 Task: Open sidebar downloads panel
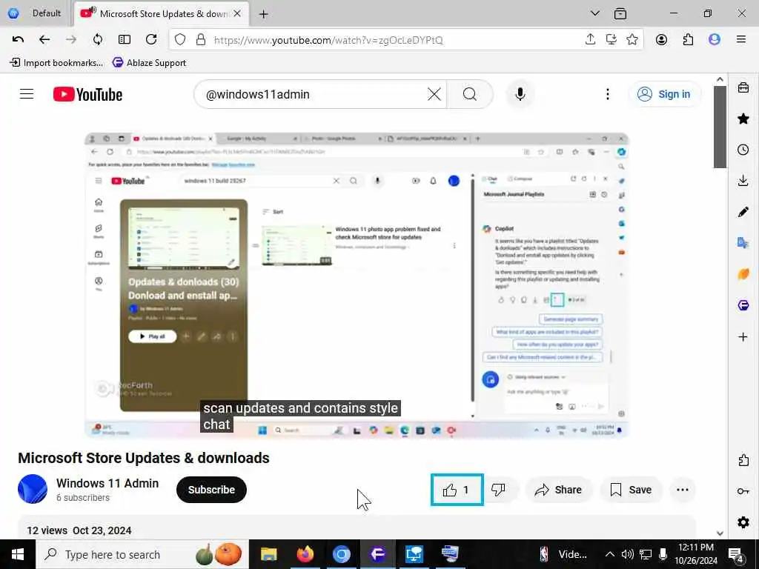[743, 181]
